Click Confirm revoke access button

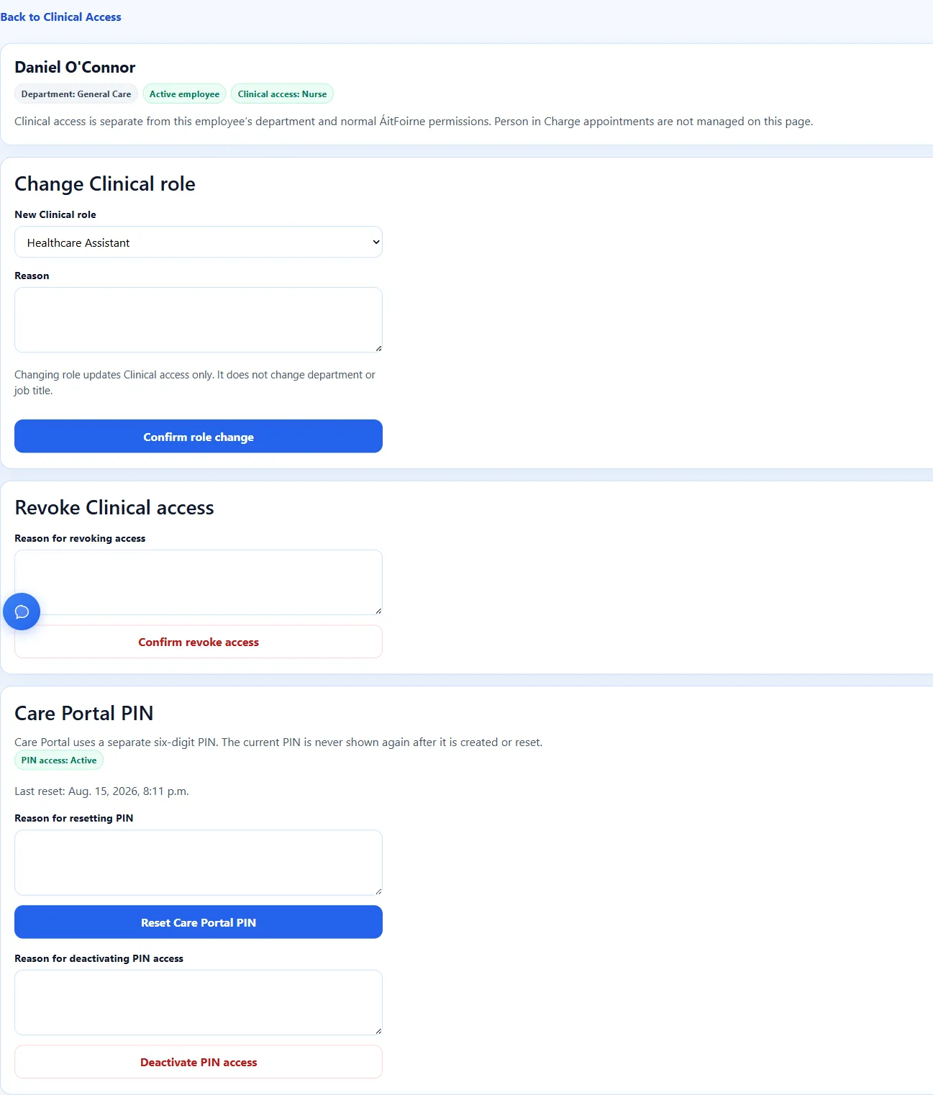(199, 642)
